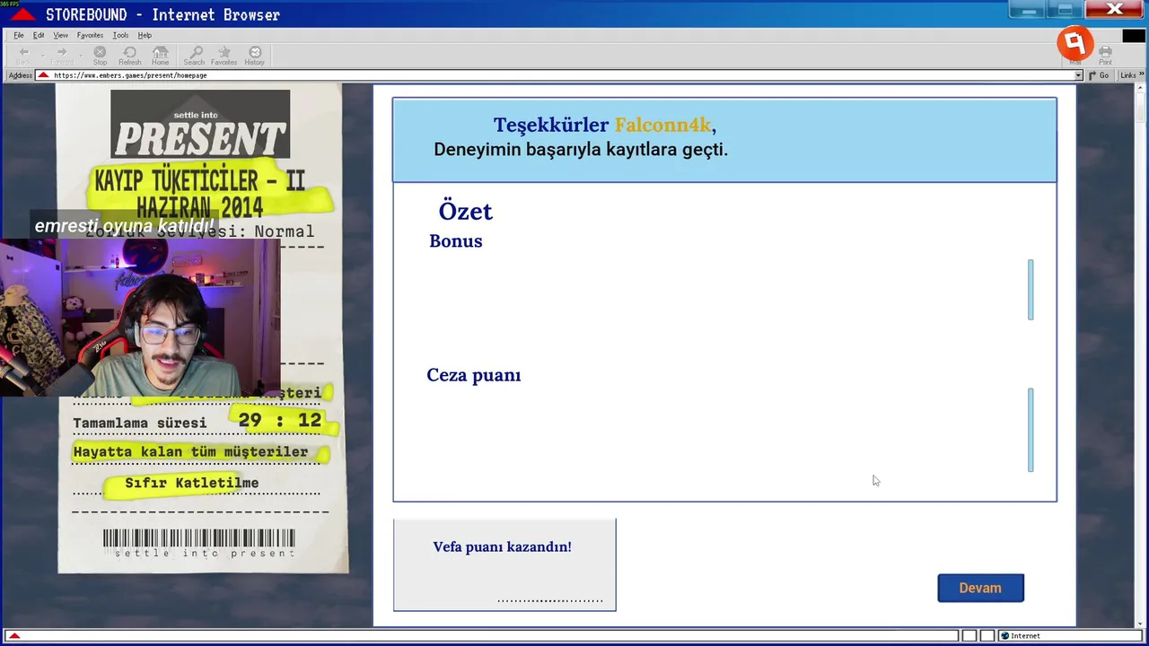1149x646 pixels.
Task: Close the STOREBOUND browser window
Action: (1114, 9)
